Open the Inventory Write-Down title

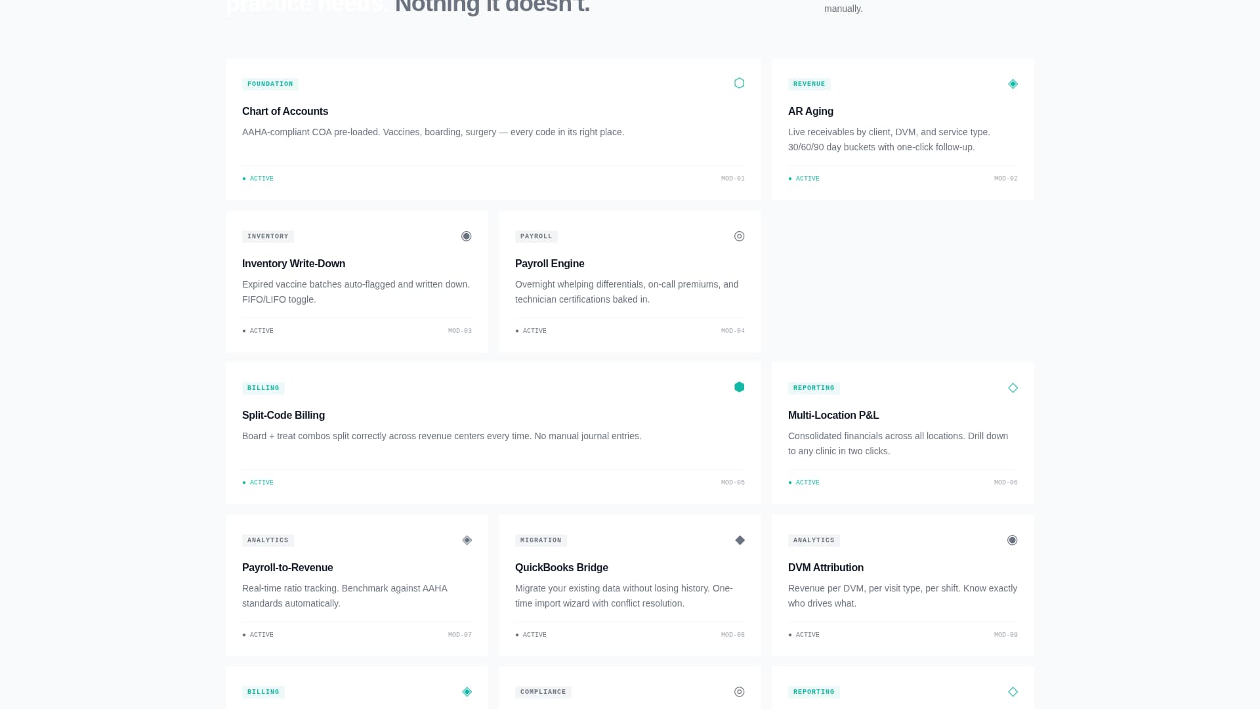[293, 264]
